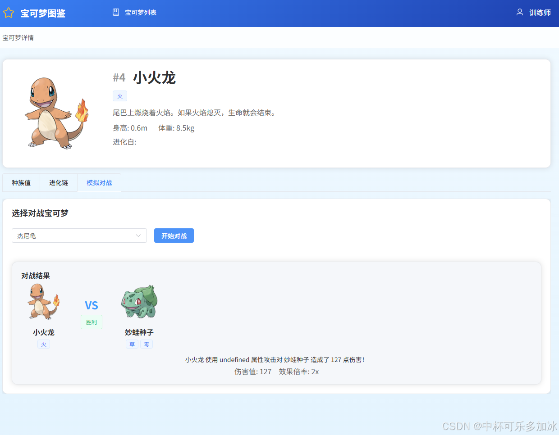Click the 开始对战 button
Screen dimensions: 559x435
click(174, 236)
